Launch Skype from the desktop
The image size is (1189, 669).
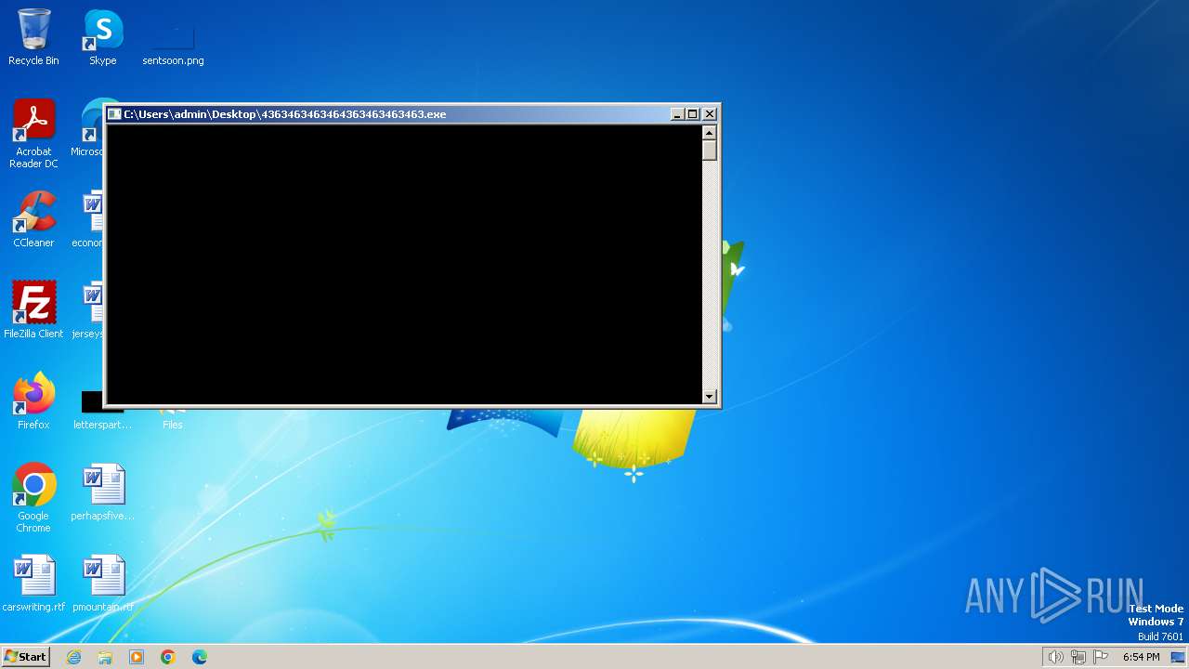102,37
